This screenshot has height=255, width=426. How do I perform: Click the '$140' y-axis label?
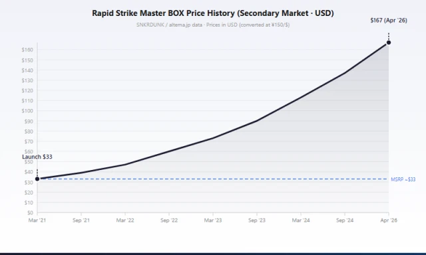[x=27, y=70]
